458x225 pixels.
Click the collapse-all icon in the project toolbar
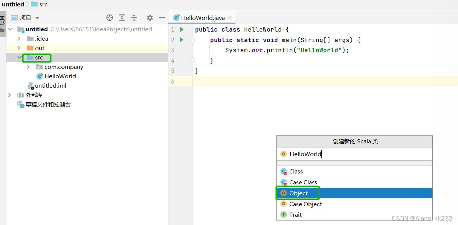134,17
